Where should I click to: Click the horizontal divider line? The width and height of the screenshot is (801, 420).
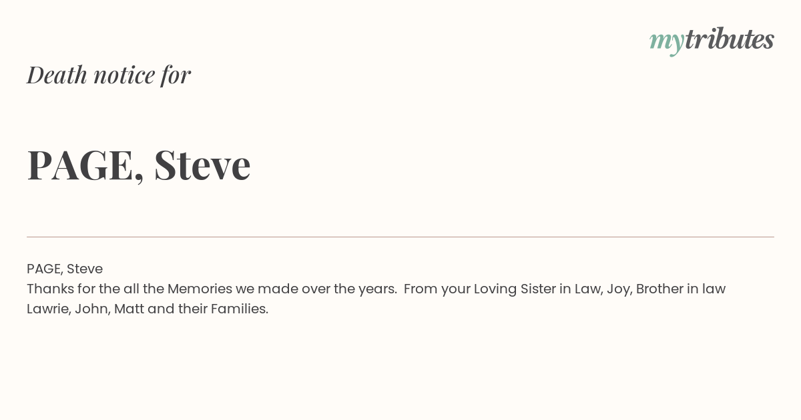pyautogui.click(x=400, y=237)
